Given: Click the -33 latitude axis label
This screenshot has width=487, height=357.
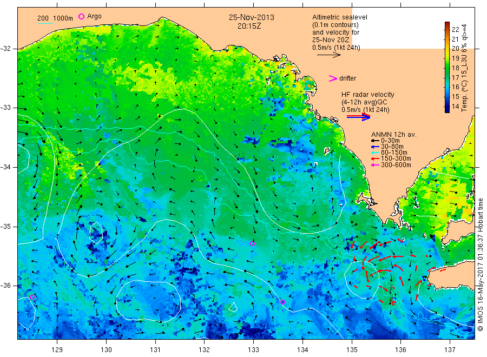Looking at the screenshot, I should coord(5,108).
